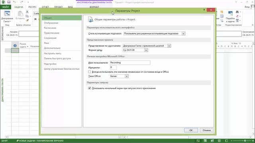Viewport: 255px width, 143px height.
Task: Click the Cut scissors icon
Action: tap(27, 12)
